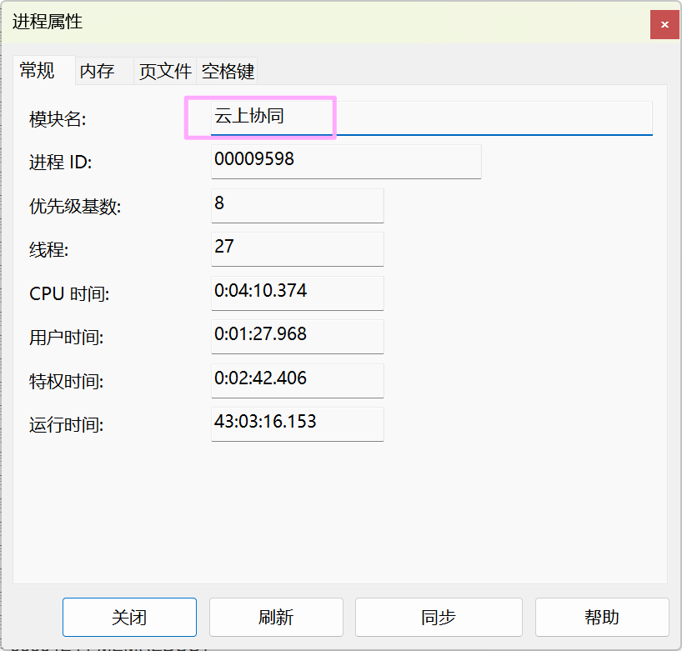Screen dimensions: 682x651
Task: Click the 进程 ID field 00009598
Action: 346,161
